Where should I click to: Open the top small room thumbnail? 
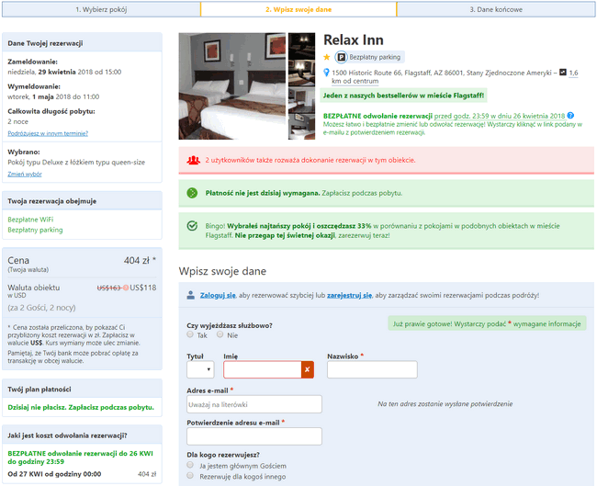301,46
